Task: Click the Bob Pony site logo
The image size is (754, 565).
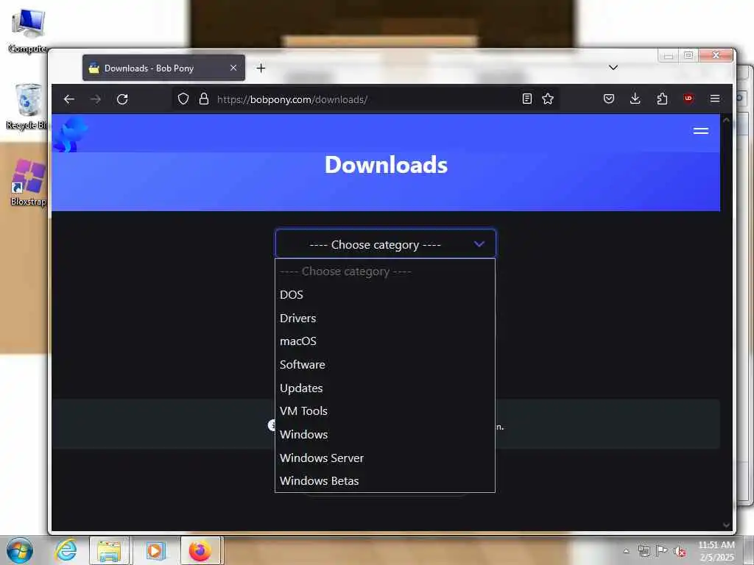Action: (70, 134)
